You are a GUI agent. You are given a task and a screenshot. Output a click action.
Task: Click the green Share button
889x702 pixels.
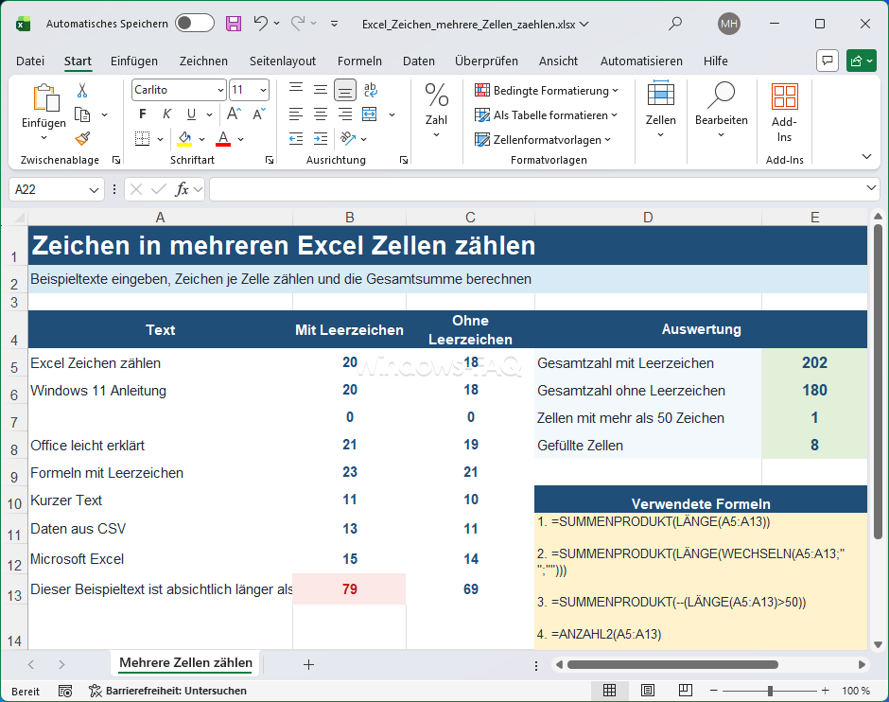point(862,61)
